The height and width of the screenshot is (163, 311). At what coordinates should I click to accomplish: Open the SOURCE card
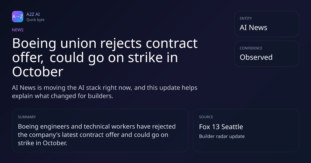click(x=246, y=130)
